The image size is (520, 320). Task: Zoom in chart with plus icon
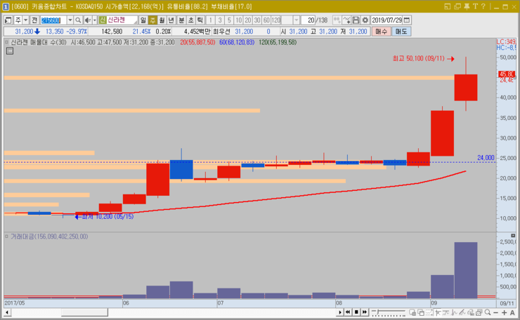point(504,313)
